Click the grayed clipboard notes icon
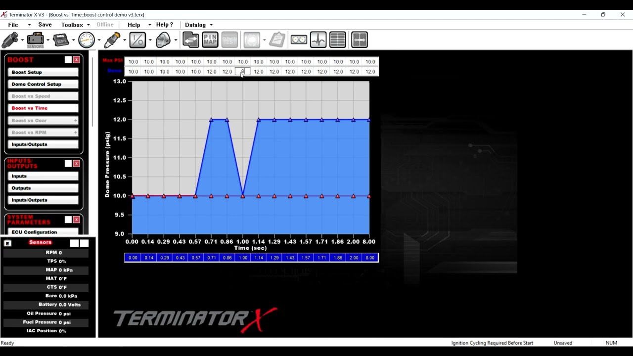Image resolution: width=633 pixels, height=356 pixels. pos(277,40)
